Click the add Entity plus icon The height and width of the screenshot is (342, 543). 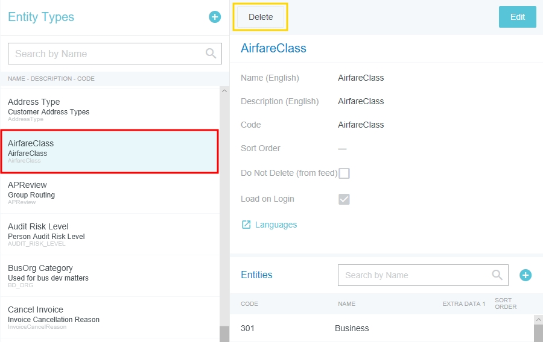(x=526, y=275)
